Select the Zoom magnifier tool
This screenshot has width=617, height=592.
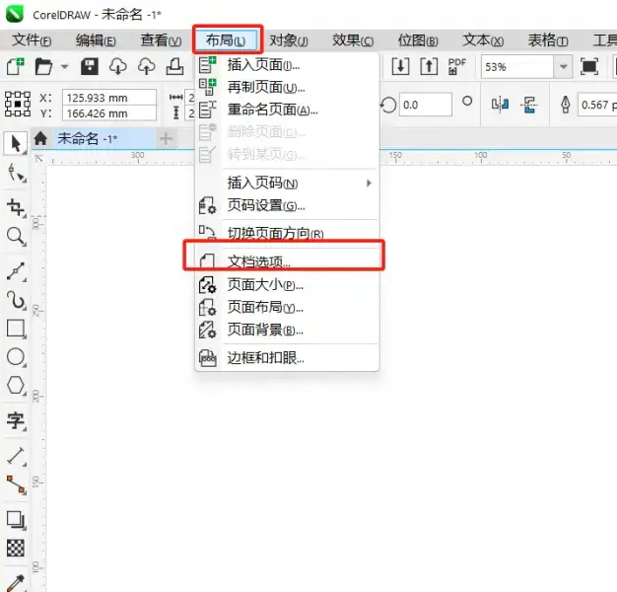point(16,236)
